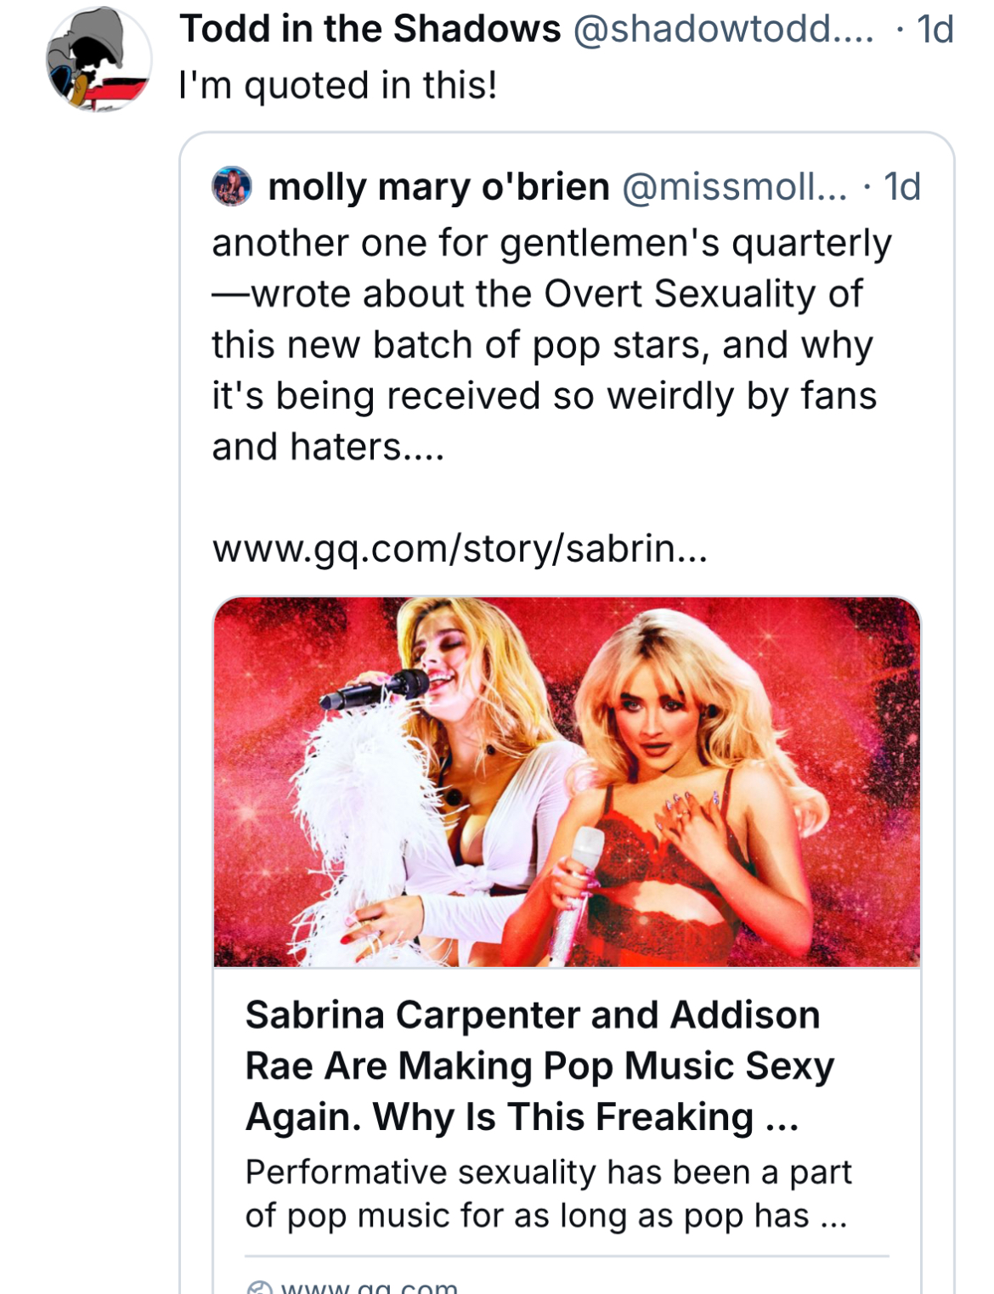Open the www.gq.com/story/sabrin... link
Screen dimensions: 994x1294
[460, 549]
